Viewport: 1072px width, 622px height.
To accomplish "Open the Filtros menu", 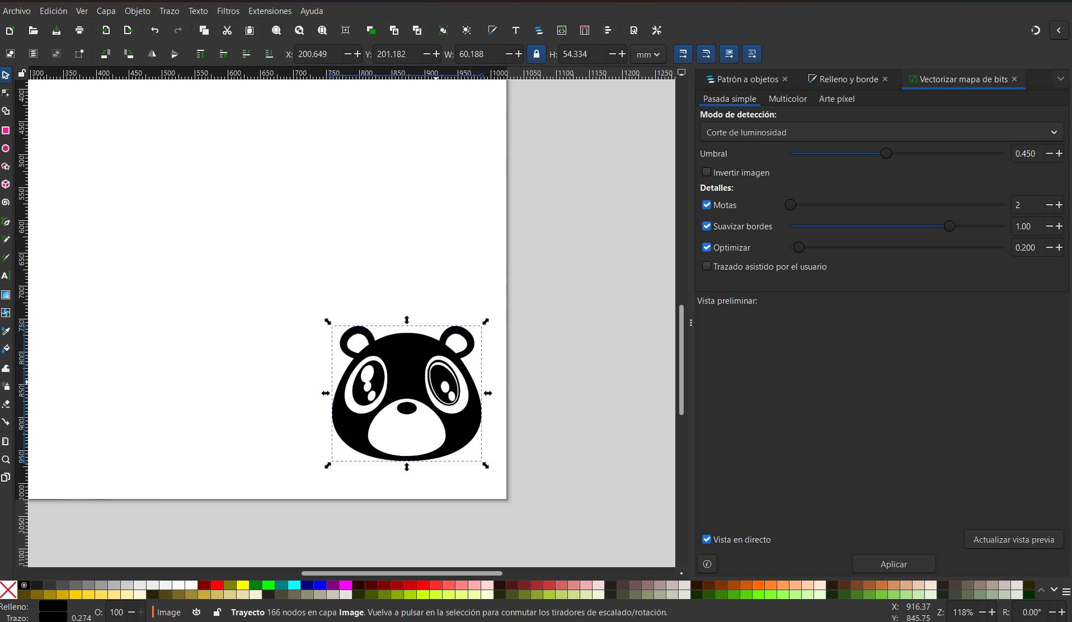I will coord(228,11).
